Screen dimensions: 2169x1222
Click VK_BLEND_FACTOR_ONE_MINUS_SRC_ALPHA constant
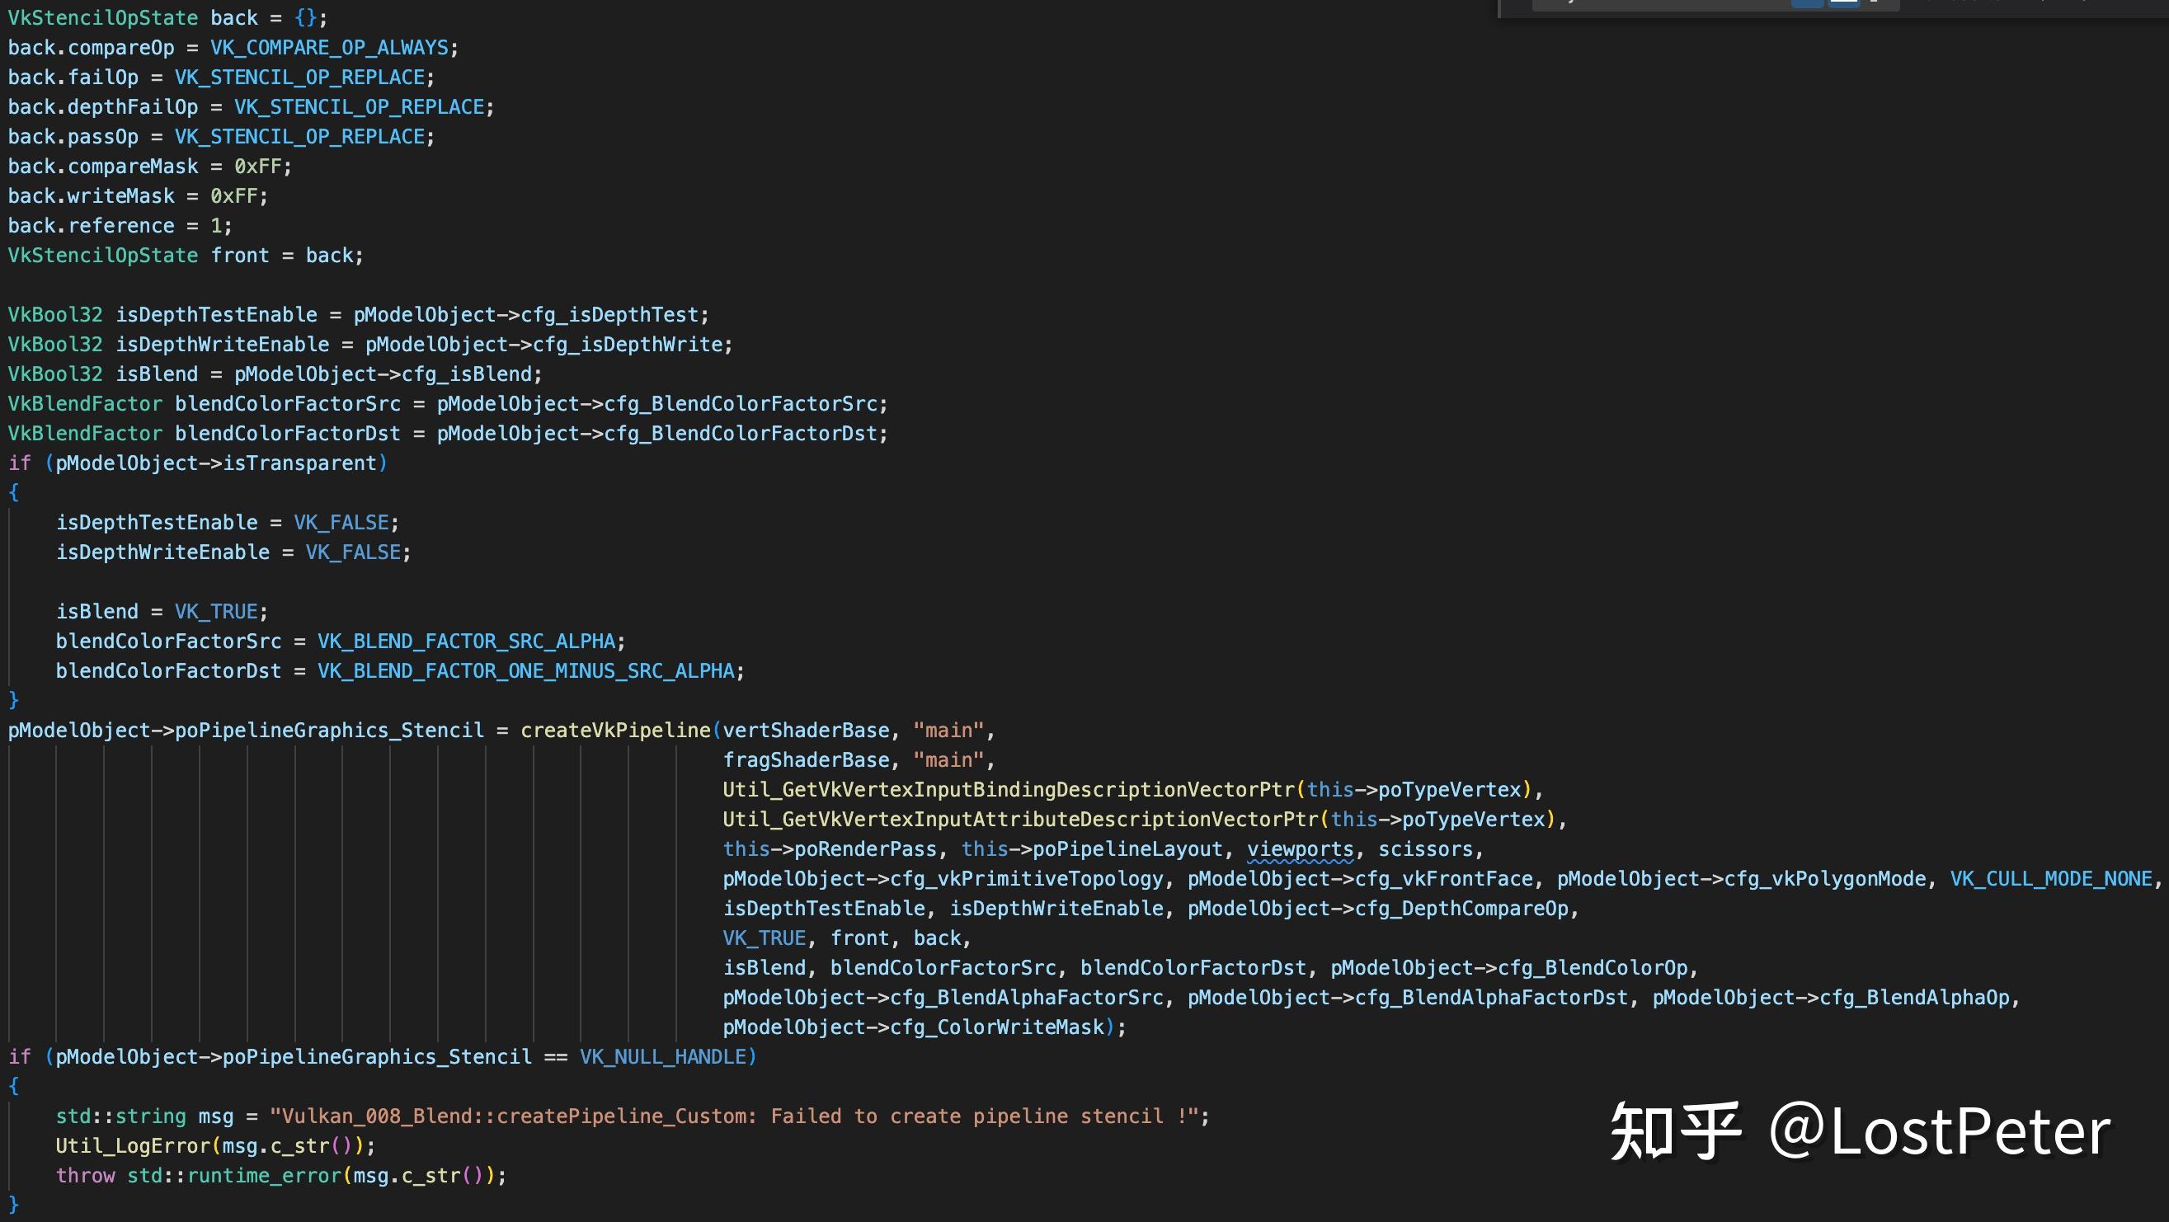[x=525, y=670]
